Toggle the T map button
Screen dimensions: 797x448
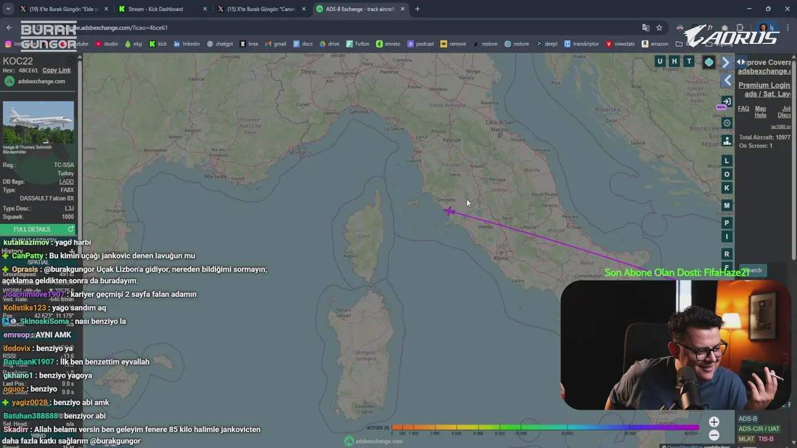pos(689,61)
